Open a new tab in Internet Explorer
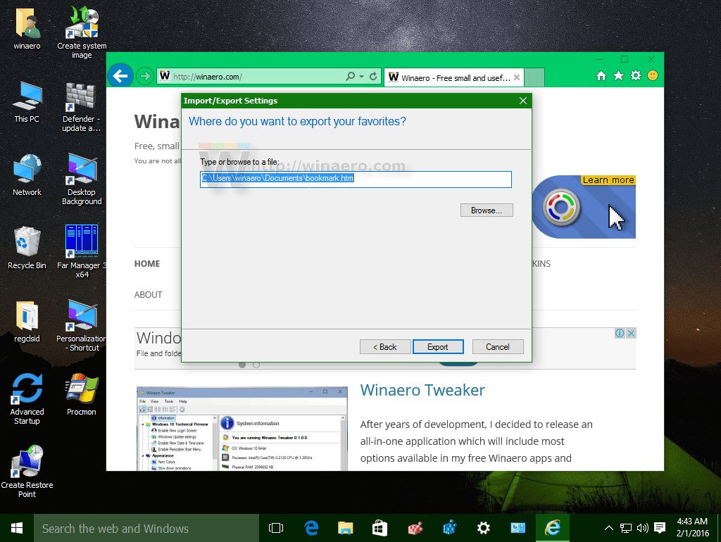Image resolution: width=721 pixels, height=542 pixels. (534, 77)
